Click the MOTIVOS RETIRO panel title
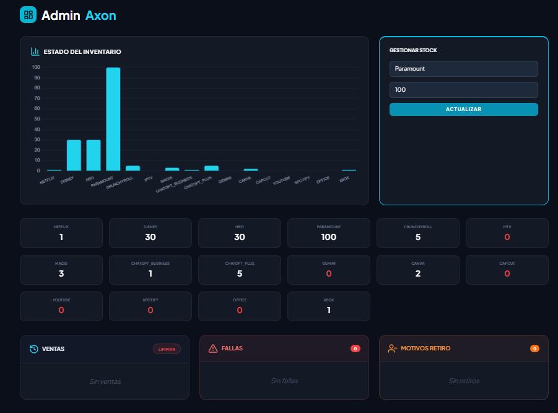 (x=425, y=348)
